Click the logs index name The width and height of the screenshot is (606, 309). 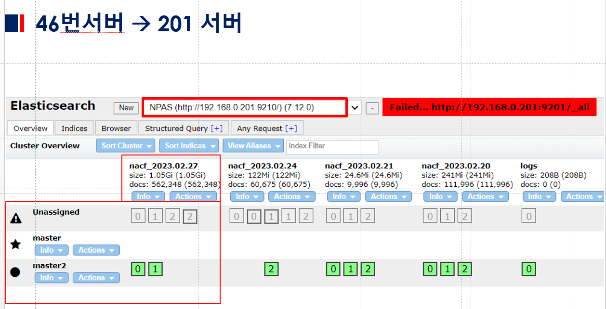528,166
